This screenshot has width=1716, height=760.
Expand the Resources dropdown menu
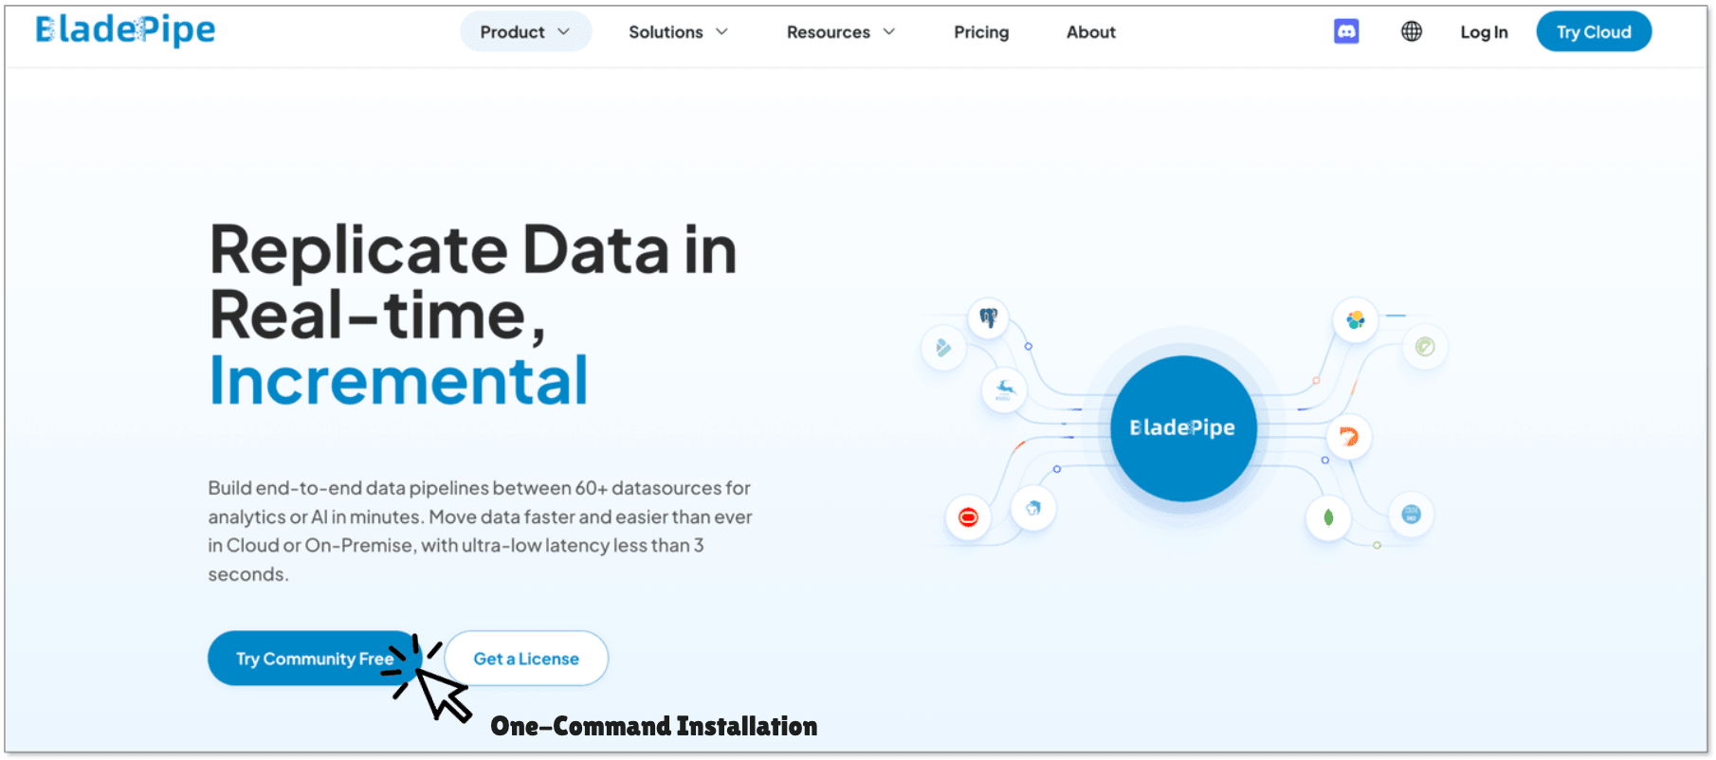[x=841, y=32]
